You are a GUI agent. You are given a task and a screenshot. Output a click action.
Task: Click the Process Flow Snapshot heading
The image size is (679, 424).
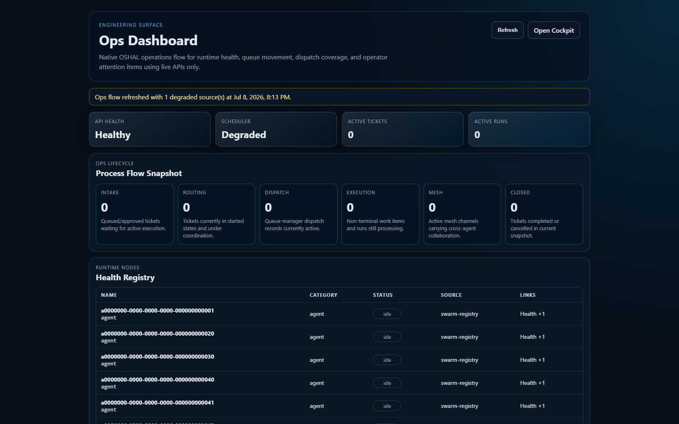tap(139, 173)
